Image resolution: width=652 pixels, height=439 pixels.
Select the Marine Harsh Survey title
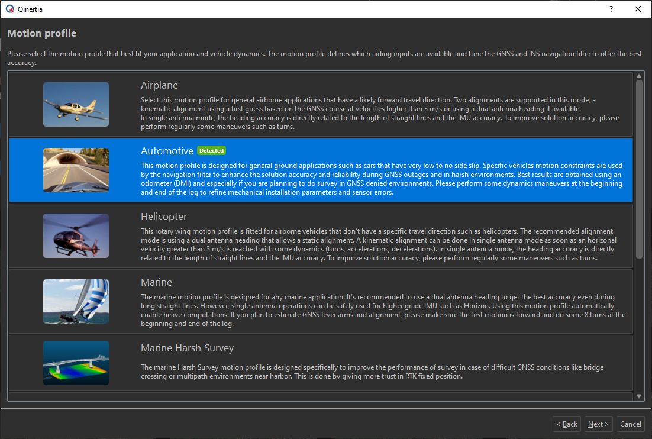pos(187,348)
